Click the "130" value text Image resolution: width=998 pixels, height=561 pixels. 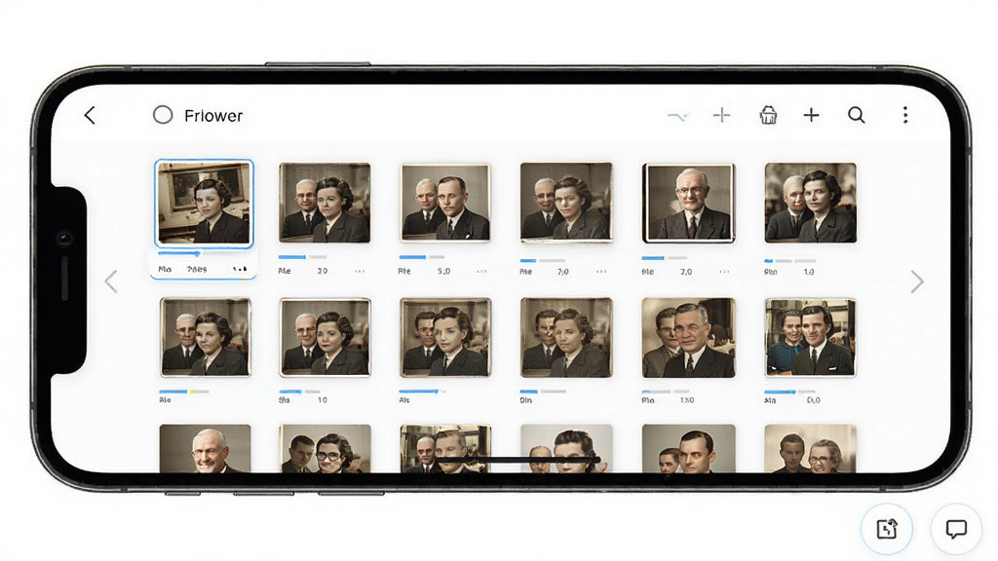coord(687,400)
